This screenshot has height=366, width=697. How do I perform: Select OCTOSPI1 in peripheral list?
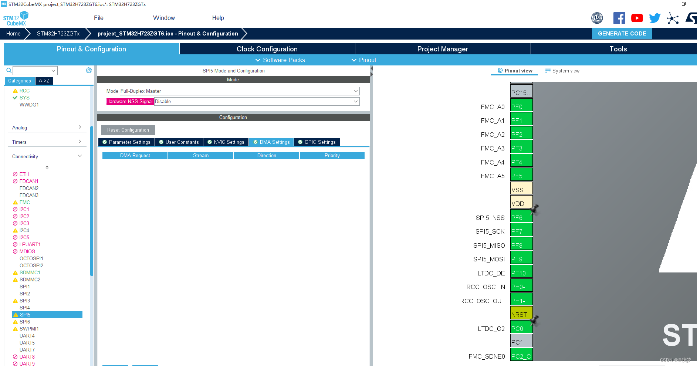coord(31,258)
